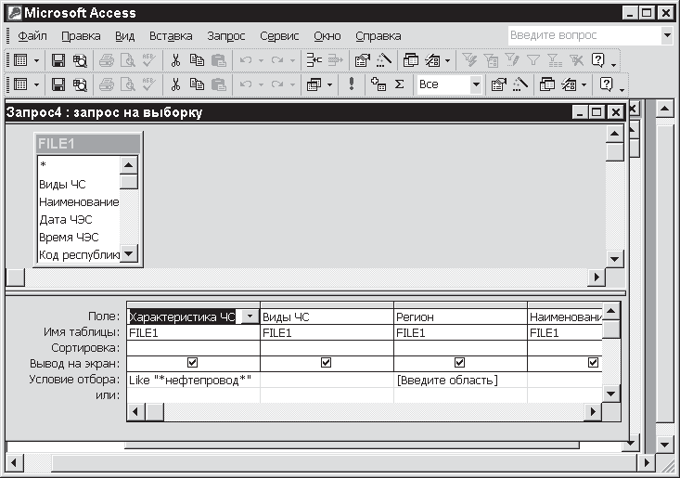
Task: Select Виды ЧС field in FILE1 list
Action: 62,184
